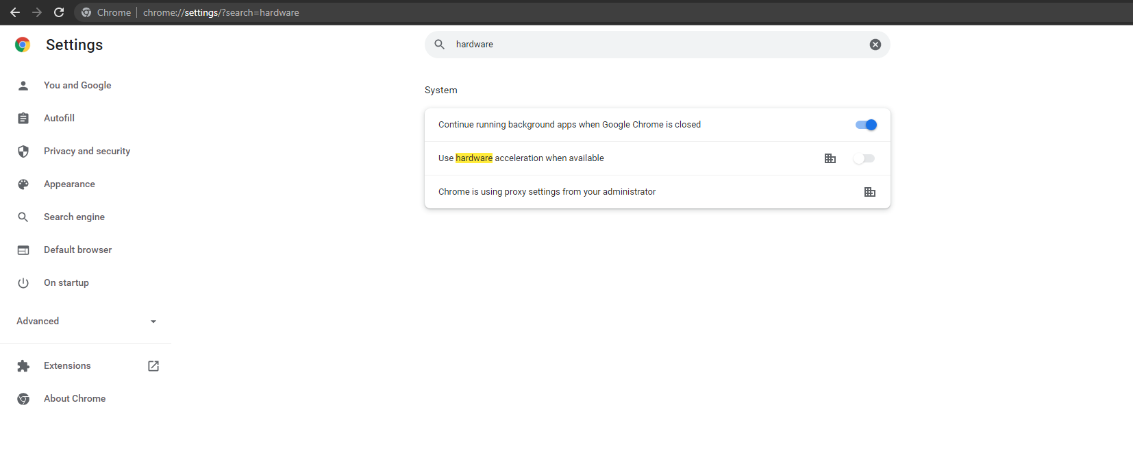The height and width of the screenshot is (460, 1133).
Task: Open Search engine settings
Action: [74, 217]
